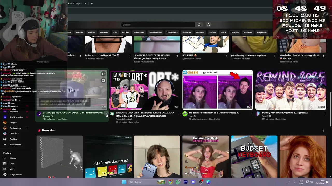Toggle mute on the Premiere Pro preview
Screen dimensions: 332x186
click(103, 74)
